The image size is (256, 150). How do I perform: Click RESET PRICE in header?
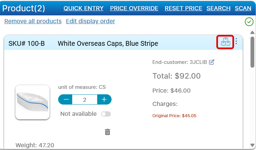pyautogui.click(x=183, y=8)
